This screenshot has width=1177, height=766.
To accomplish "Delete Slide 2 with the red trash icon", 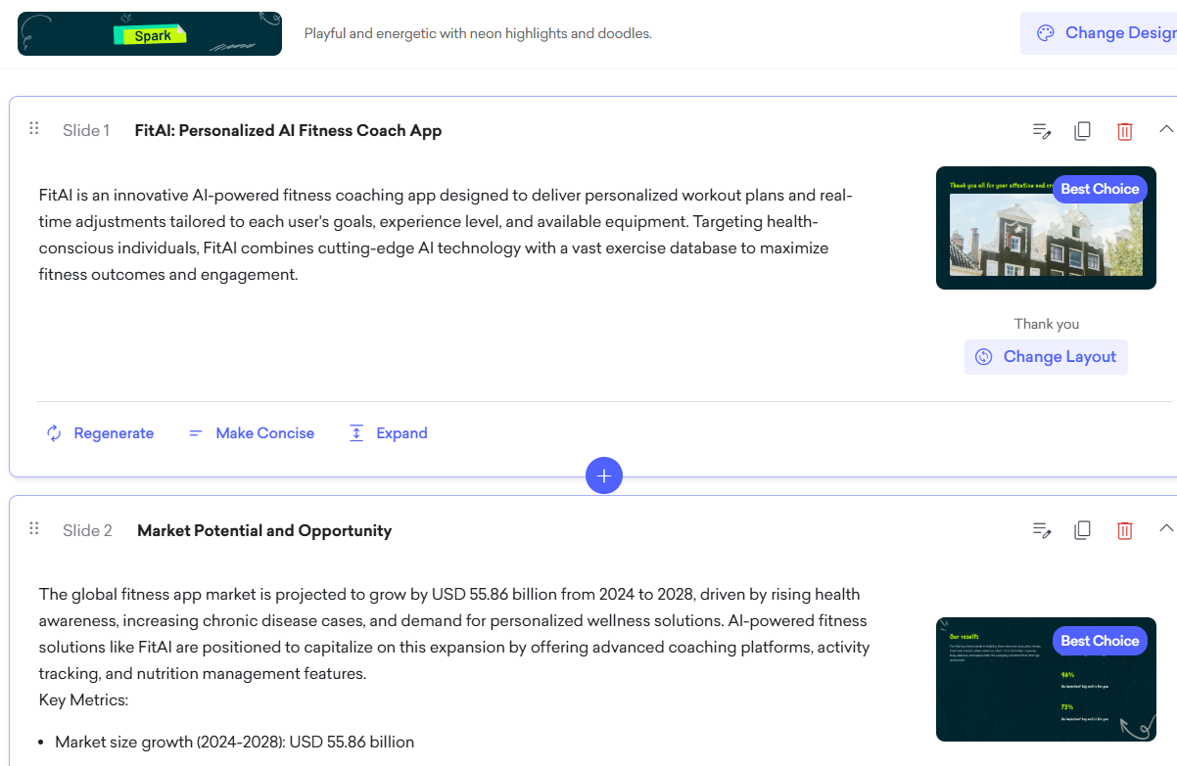I will coord(1125,530).
